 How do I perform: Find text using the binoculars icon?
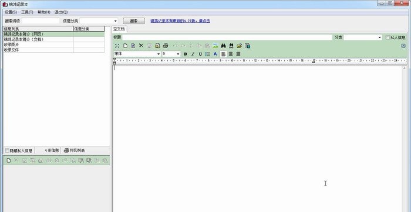point(223,46)
